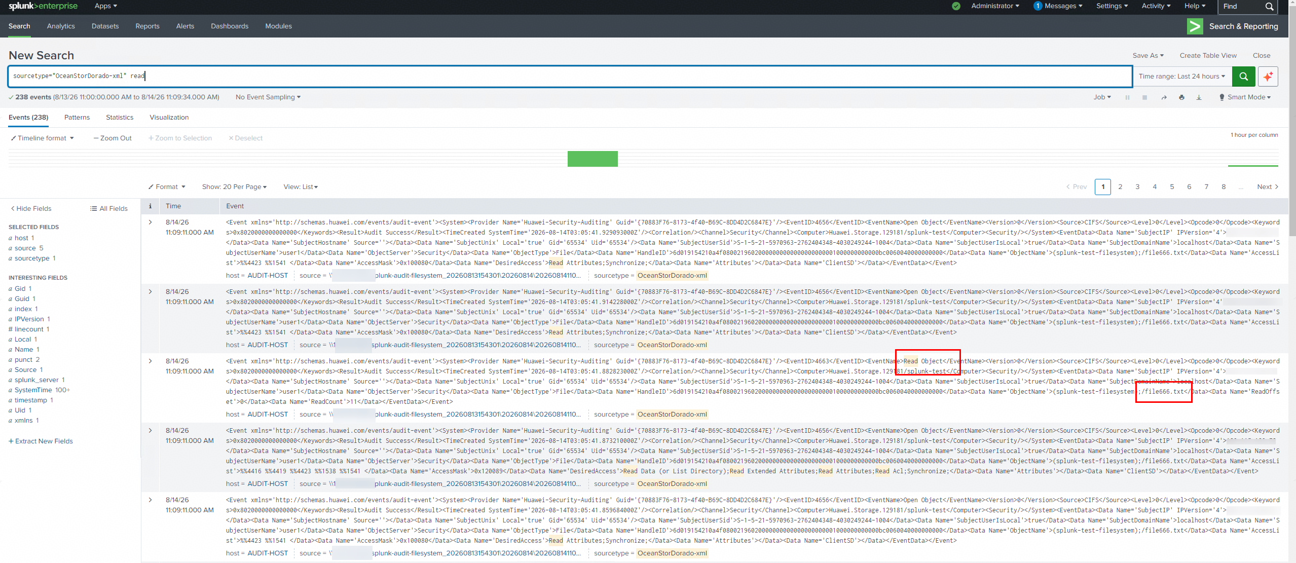Screen dimensions: 1296x563
Task: Open the All Fields list
Action: 109,208
